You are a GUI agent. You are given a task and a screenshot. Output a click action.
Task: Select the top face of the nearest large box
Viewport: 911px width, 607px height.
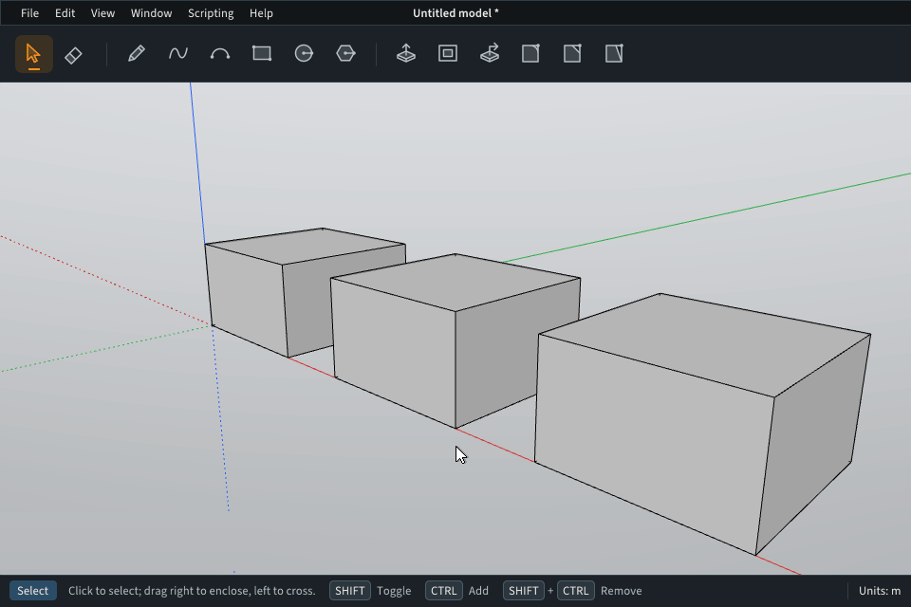pos(709,344)
